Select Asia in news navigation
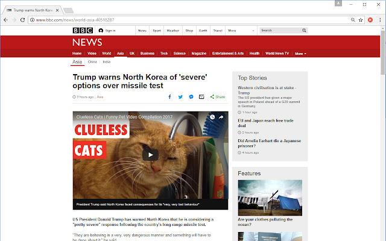Image resolution: width=386 pixels, height=241 pixels. (x=120, y=54)
